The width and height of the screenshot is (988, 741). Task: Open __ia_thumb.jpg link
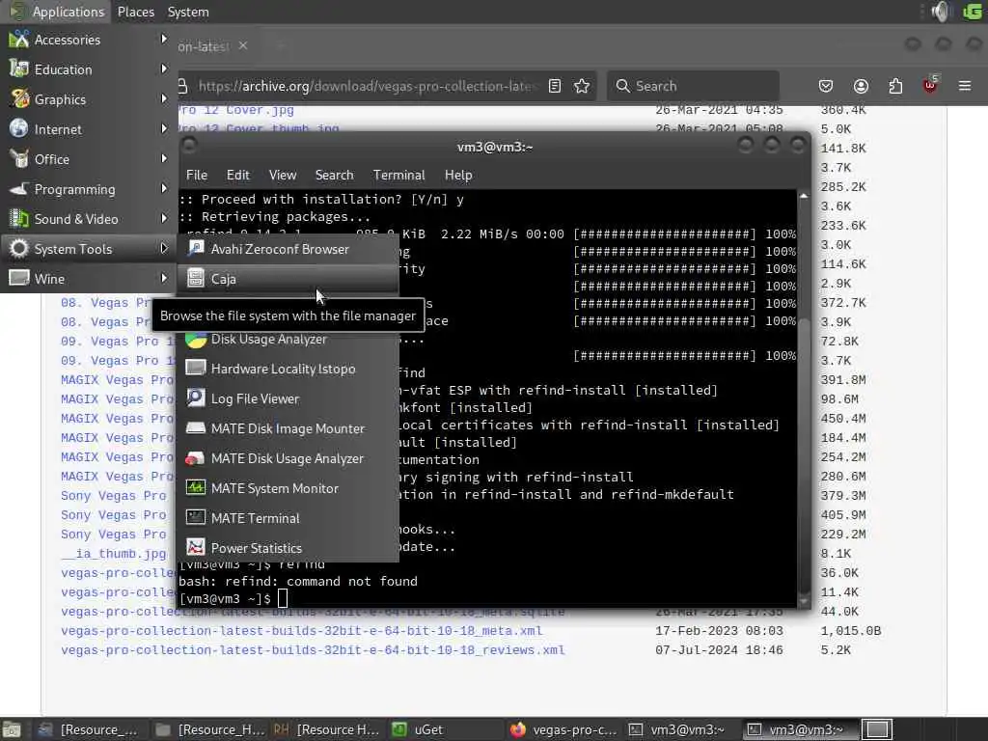pos(114,554)
